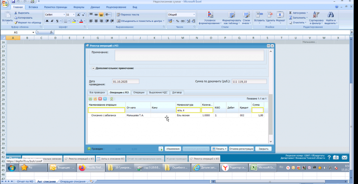Switch to sheet tab Отчет по МЗ
The height and width of the screenshot is (184, 358).
tap(25, 182)
